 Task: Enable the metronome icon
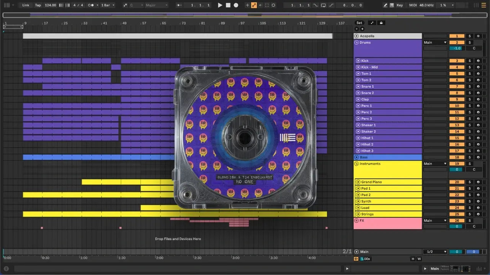coord(92,5)
